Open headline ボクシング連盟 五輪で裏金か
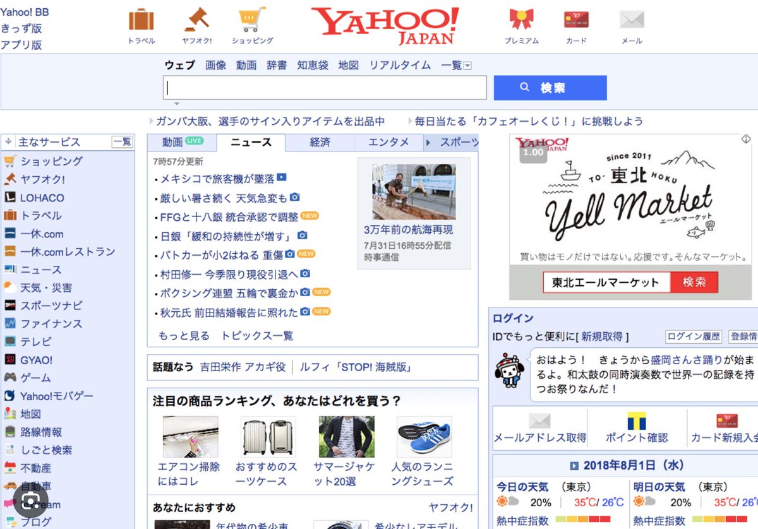758x529 pixels. click(x=229, y=294)
